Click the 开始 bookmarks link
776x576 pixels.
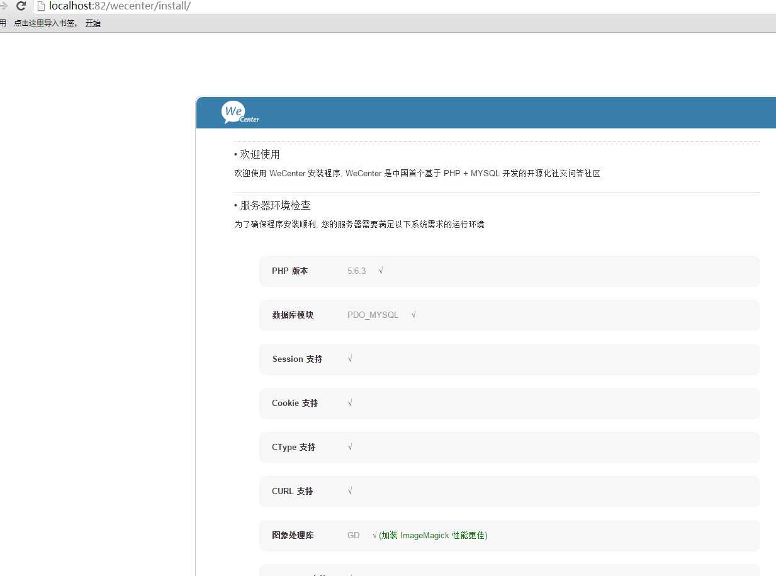(93, 23)
